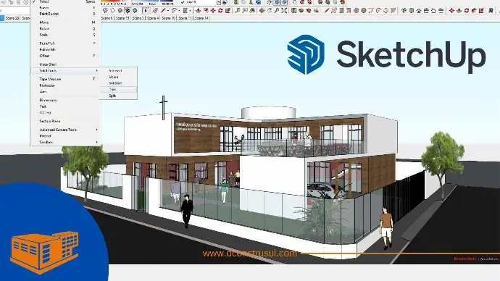500x281 pixels.
Task: Open the layer dropdown arrow
Action: click(219, 2)
